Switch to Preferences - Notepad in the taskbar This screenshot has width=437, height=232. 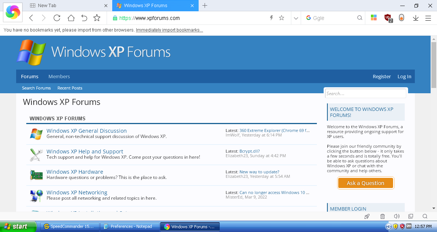click(x=130, y=226)
